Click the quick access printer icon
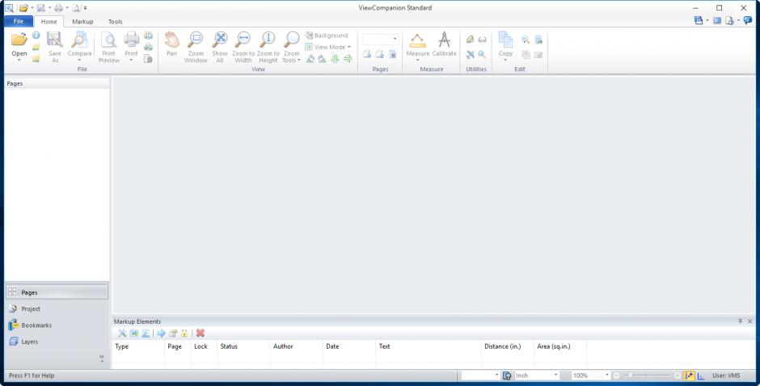Screen dimensions: 760x386 59,8
